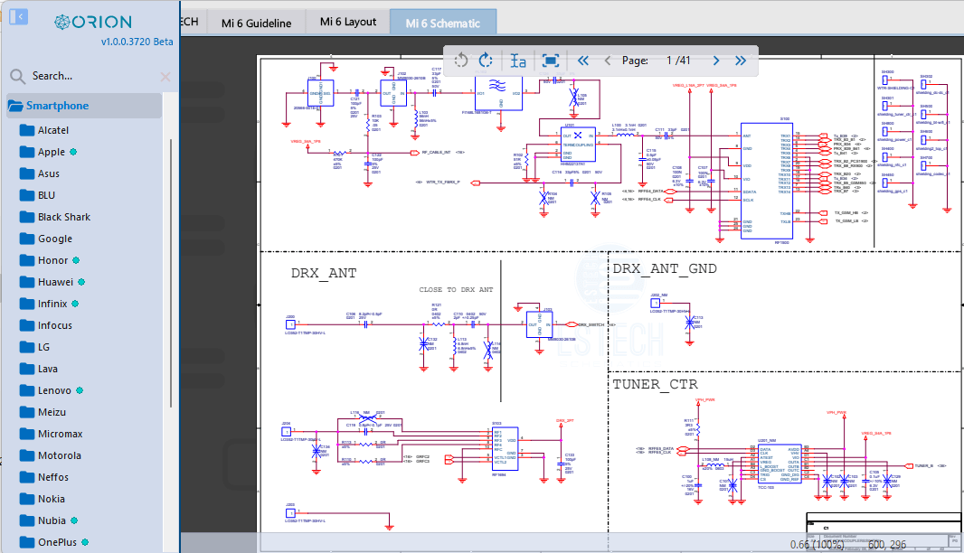This screenshot has height=553, width=964.
Task: Rotate the schematic clockwise
Action: [486, 61]
